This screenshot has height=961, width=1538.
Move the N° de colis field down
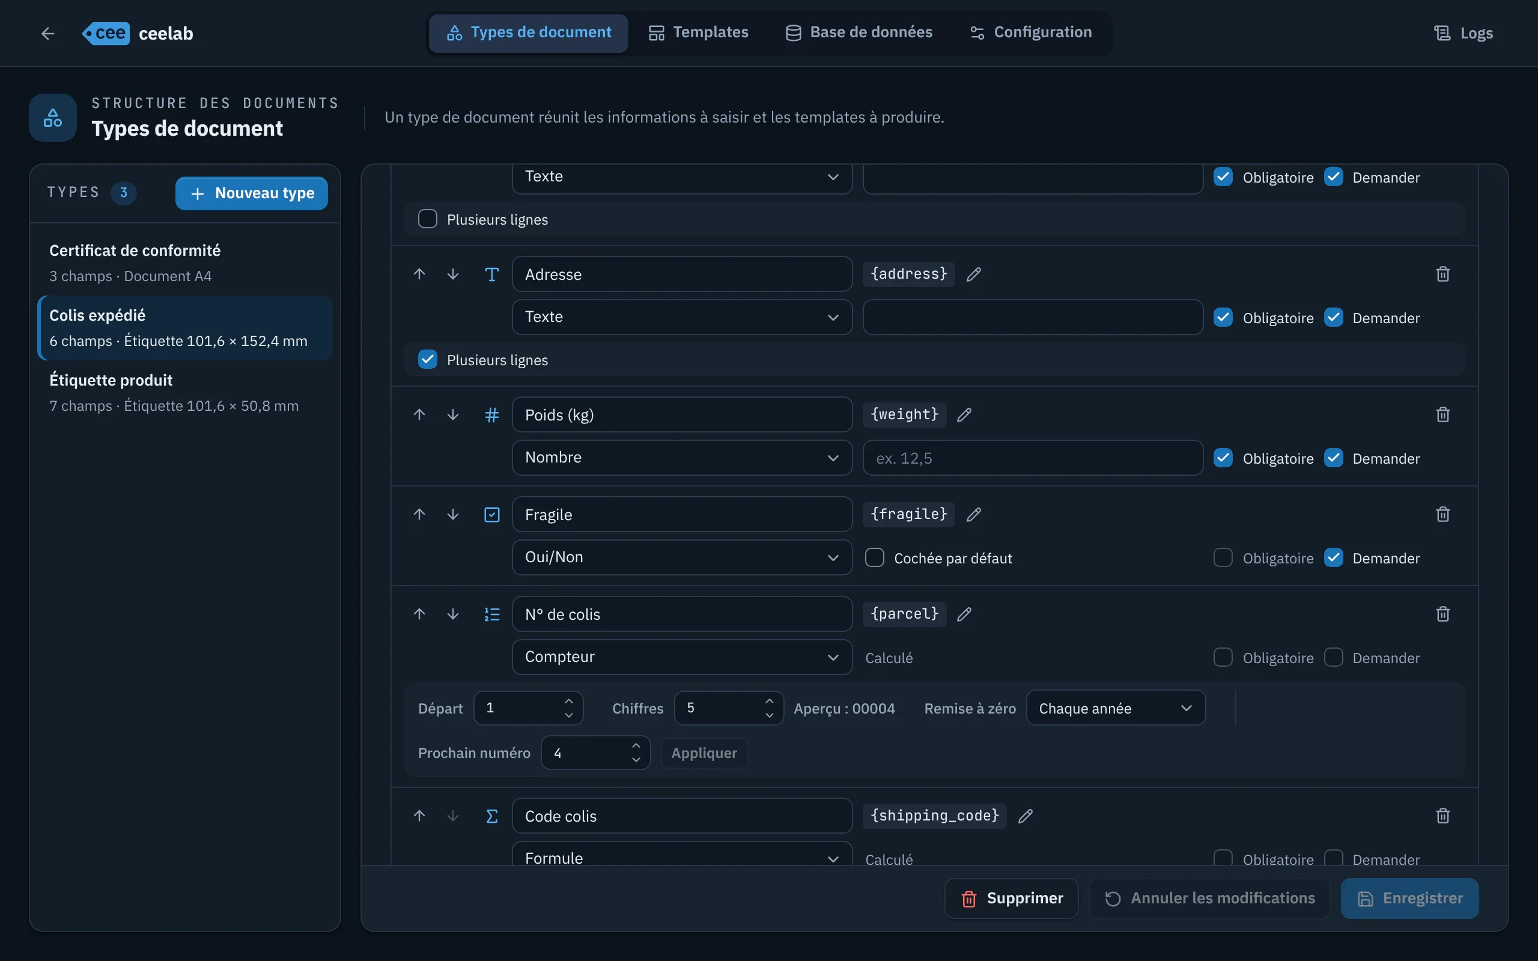click(x=452, y=614)
